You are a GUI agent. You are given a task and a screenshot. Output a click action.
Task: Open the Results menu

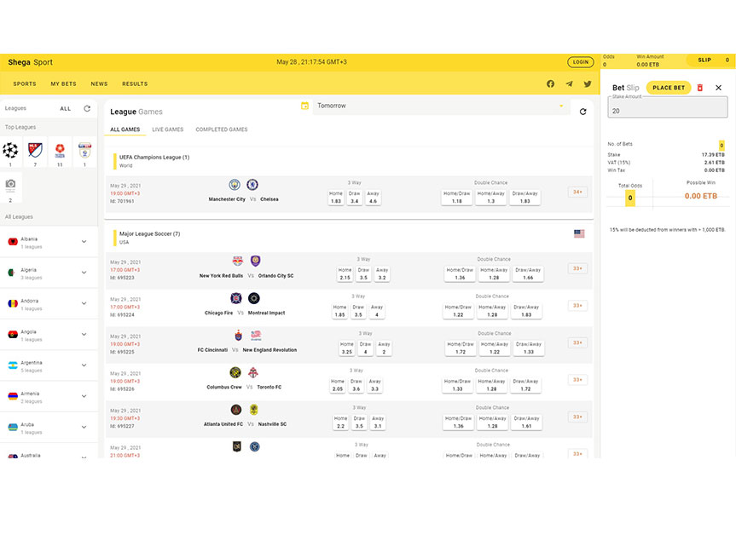135,84
